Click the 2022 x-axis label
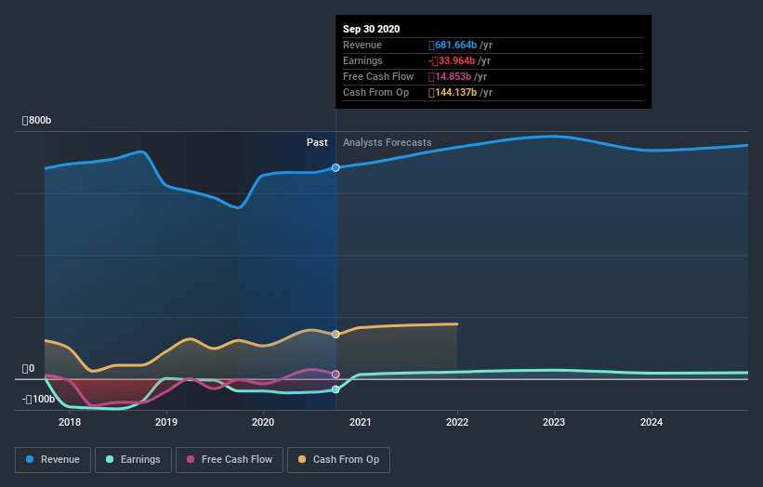 pyautogui.click(x=457, y=422)
